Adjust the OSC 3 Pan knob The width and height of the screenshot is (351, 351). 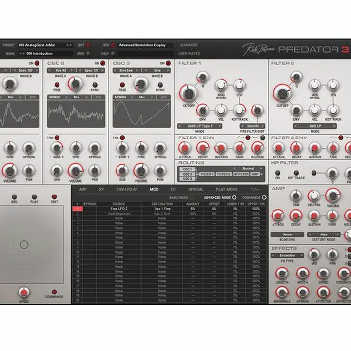(160, 171)
